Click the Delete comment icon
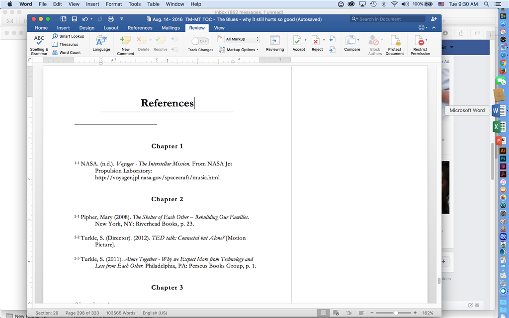This screenshot has height=318, width=509. [x=142, y=40]
